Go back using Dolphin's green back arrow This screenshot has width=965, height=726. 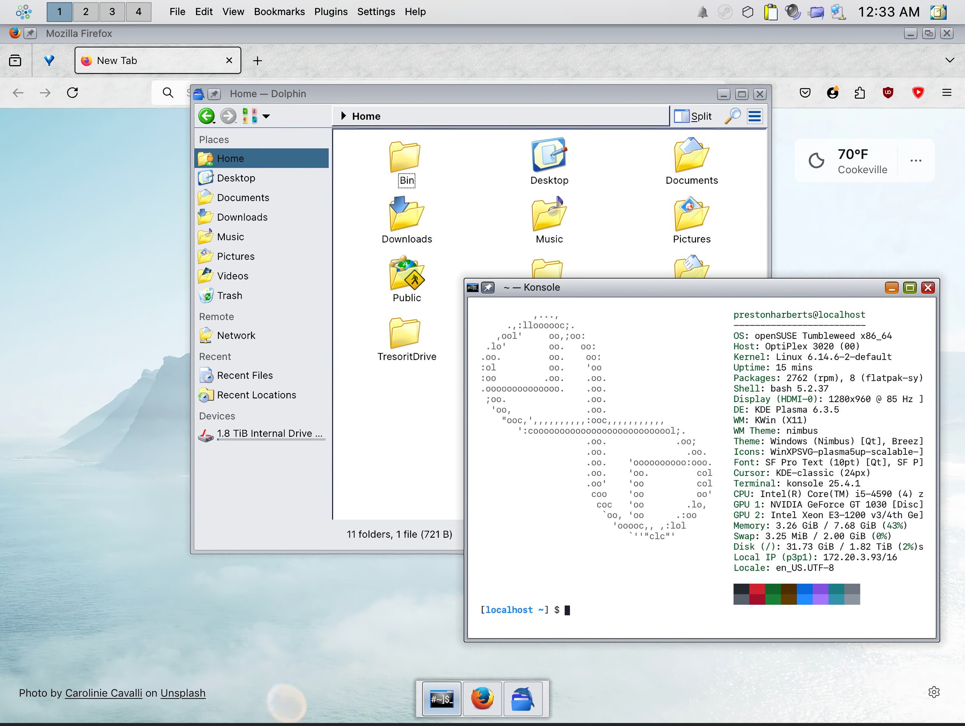click(x=206, y=116)
